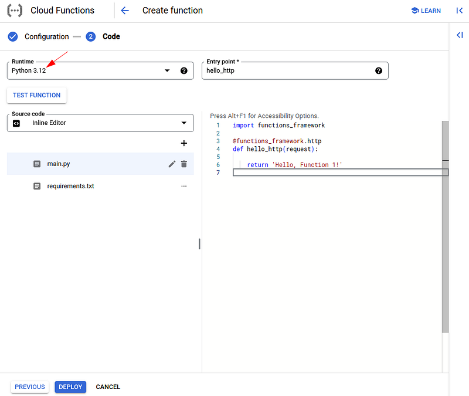
Task: Click the 'import functions_framework' code line
Action: [279, 126]
